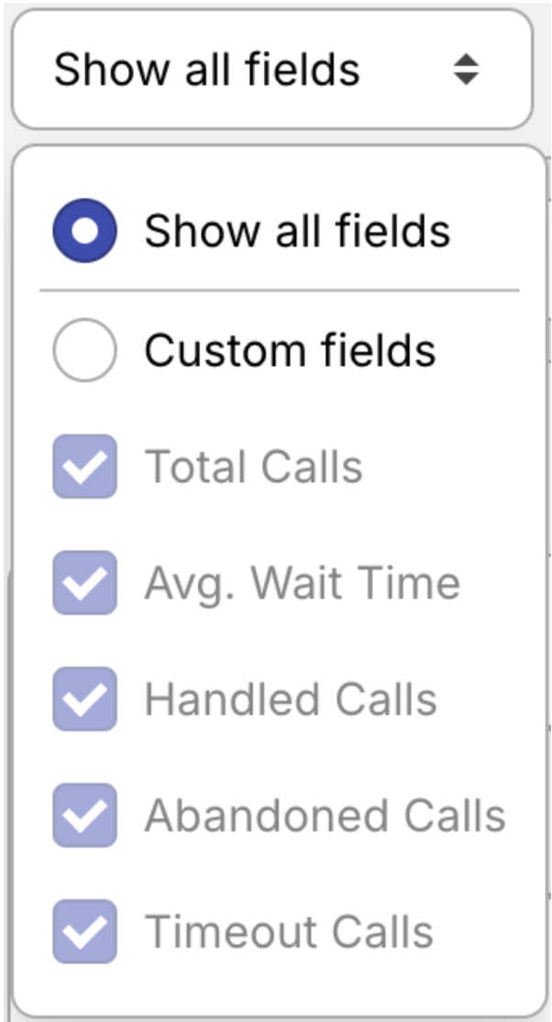552x1022 pixels.
Task: Toggle the Avg. Wait Time checkbox
Action: (x=84, y=583)
